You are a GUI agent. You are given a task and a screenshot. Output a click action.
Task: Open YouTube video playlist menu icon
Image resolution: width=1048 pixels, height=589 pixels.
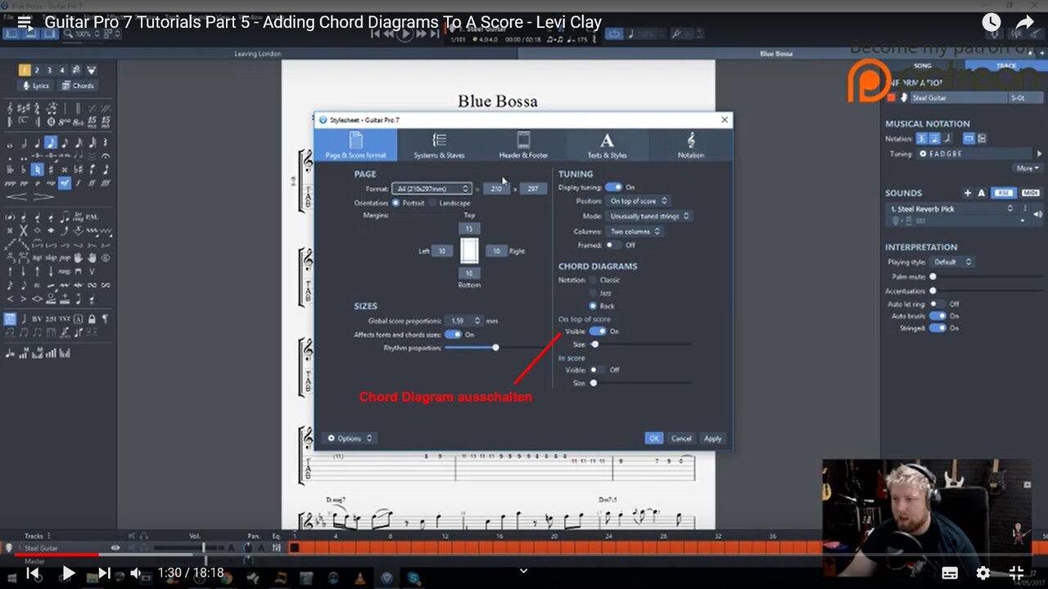24,23
